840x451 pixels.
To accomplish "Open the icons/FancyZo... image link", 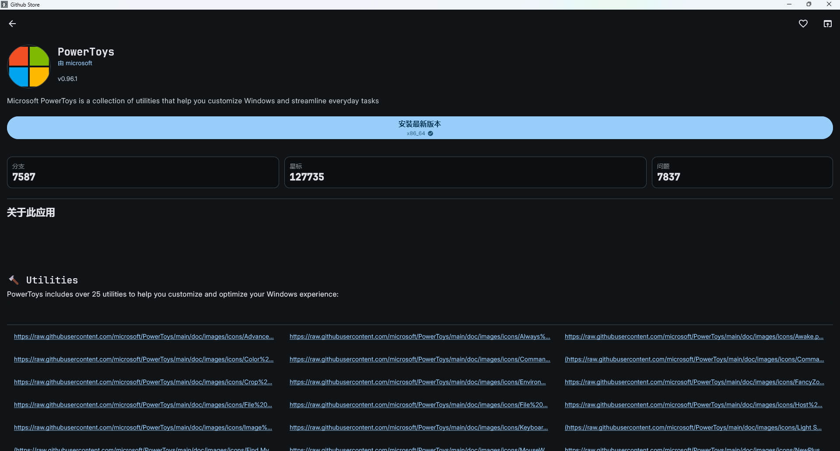I will pos(694,382).
